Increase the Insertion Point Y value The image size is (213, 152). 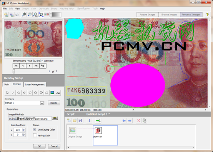23,134
